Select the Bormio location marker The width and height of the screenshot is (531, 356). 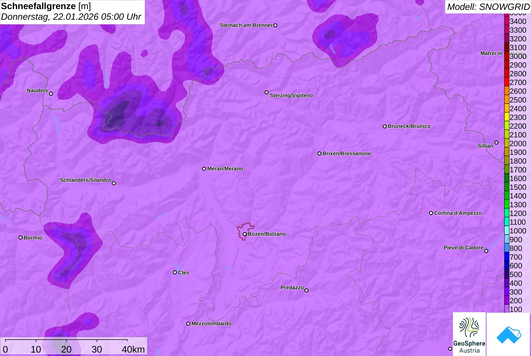pos(20,238)
